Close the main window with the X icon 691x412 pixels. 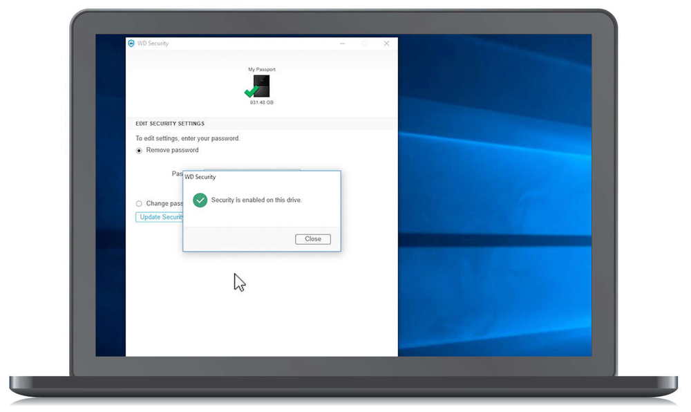[386, 43]
